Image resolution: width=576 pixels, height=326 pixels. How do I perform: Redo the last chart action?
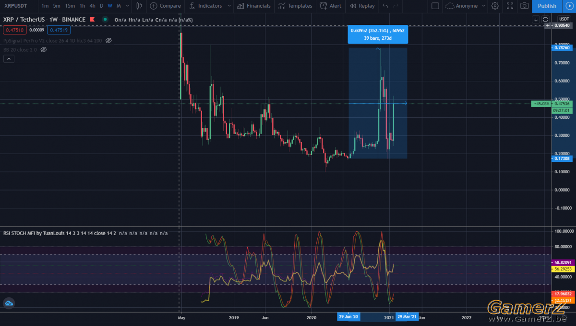coord(396,6)
